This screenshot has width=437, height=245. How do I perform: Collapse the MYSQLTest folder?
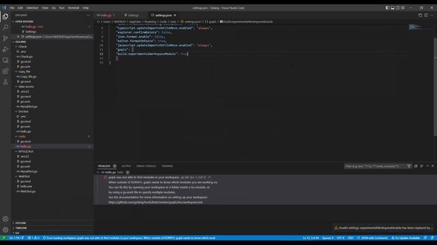pyautogui.click(x=16, y=151)
